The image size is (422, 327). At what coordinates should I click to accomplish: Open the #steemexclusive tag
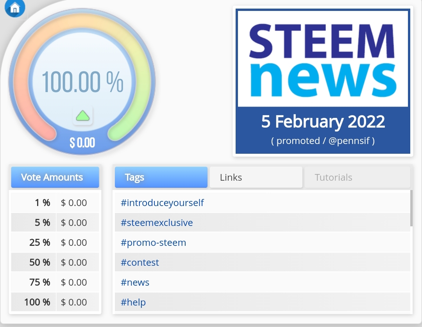click(157, 222)
